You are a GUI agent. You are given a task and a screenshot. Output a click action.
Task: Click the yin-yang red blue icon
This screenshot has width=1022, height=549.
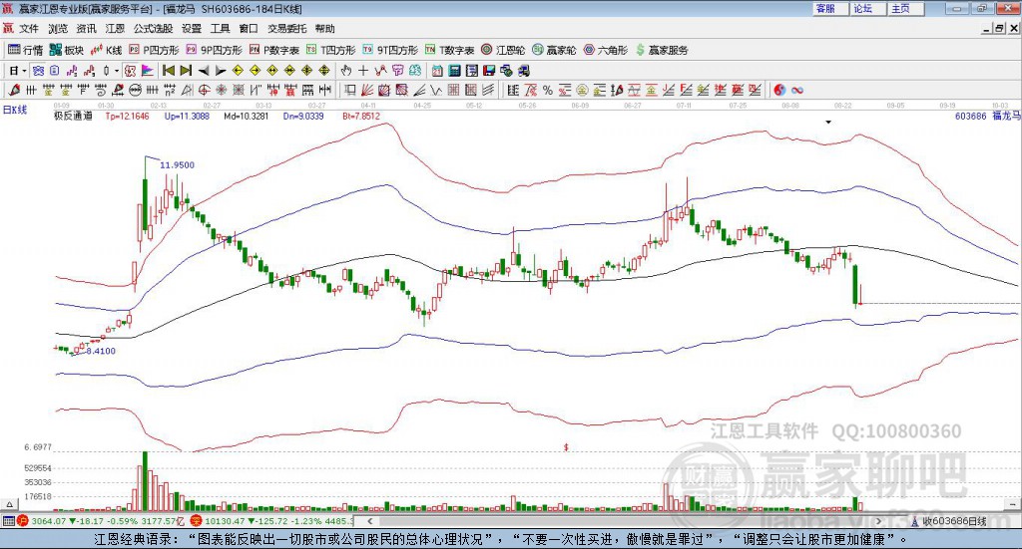(x=779, y=90)
